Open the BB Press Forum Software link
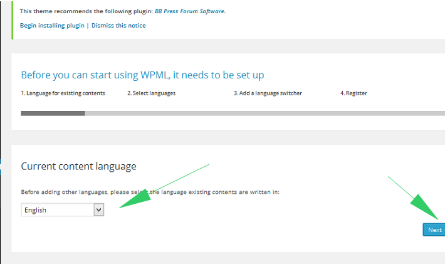The image size is (445, 264). (190, 11)
